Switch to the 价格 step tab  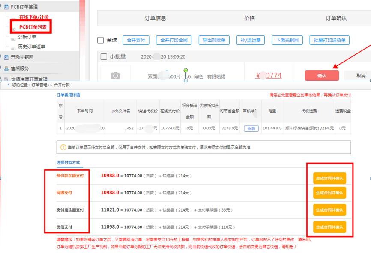pyautogui.click(x=249, y=18)
